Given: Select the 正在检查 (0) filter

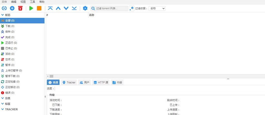Looking at the screenshot, I should click(22, 82).
